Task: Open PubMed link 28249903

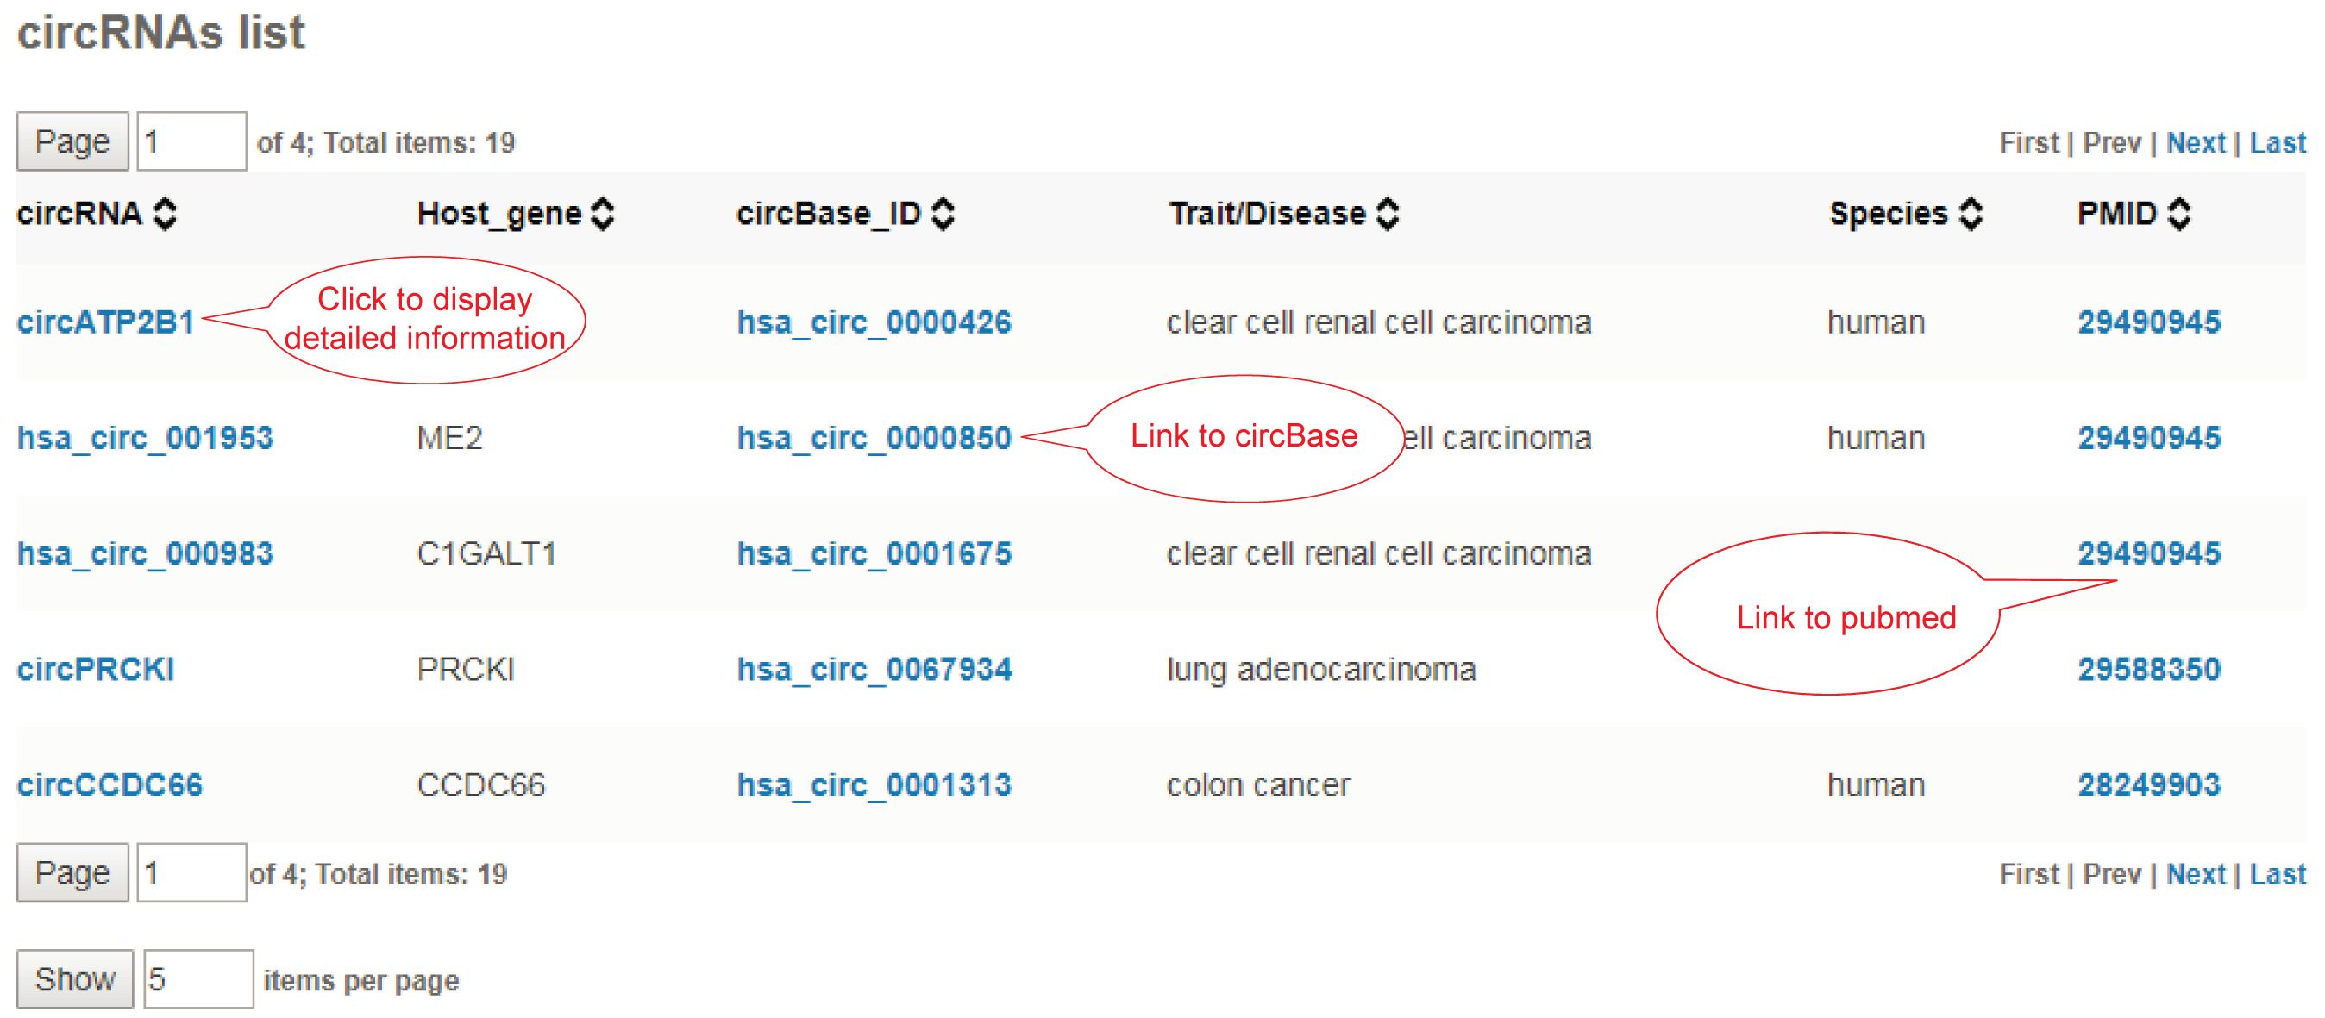Action: (x=2148, y=784)
